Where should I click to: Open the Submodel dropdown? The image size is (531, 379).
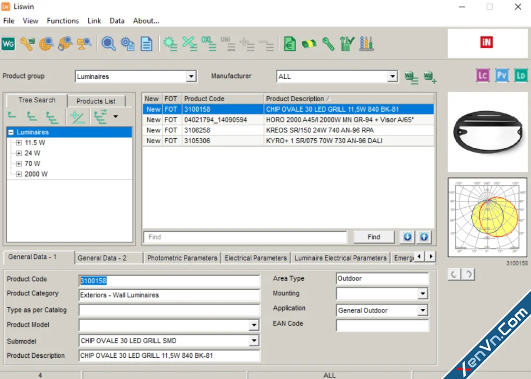coord(254,341)
